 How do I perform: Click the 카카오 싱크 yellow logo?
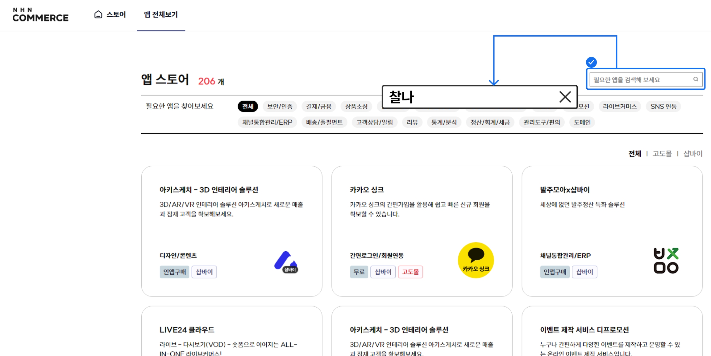click(476, 260)
